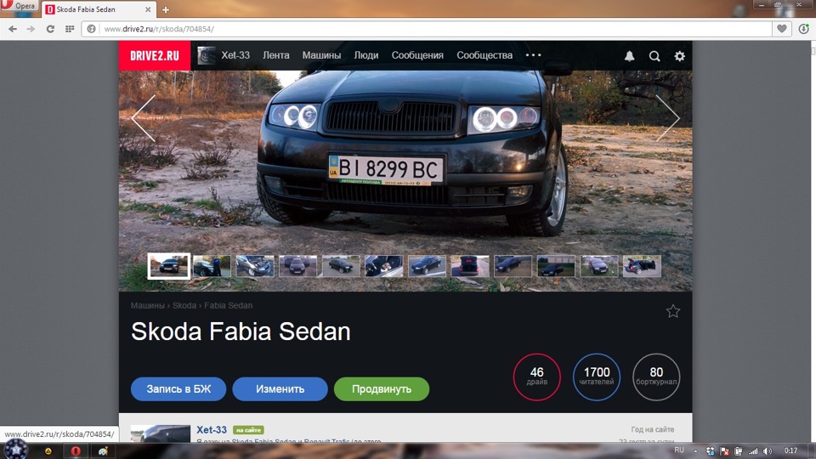The image size is (816, 459).
Task: Go forward with the browser forward arrow
Action: 31,29
